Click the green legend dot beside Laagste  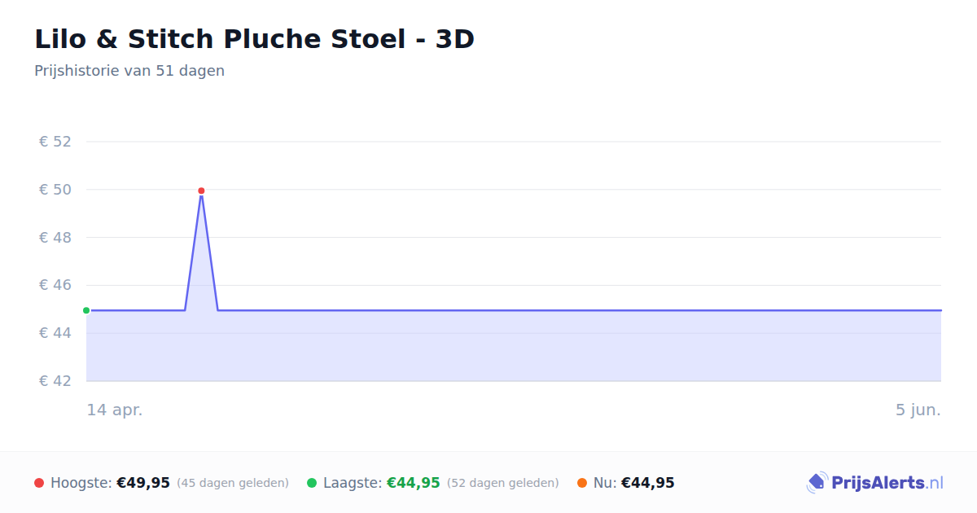point(312,483)
